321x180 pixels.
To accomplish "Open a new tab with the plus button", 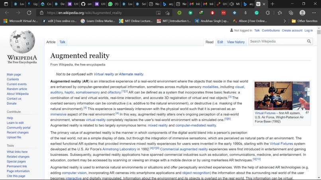I will point(272,4).
